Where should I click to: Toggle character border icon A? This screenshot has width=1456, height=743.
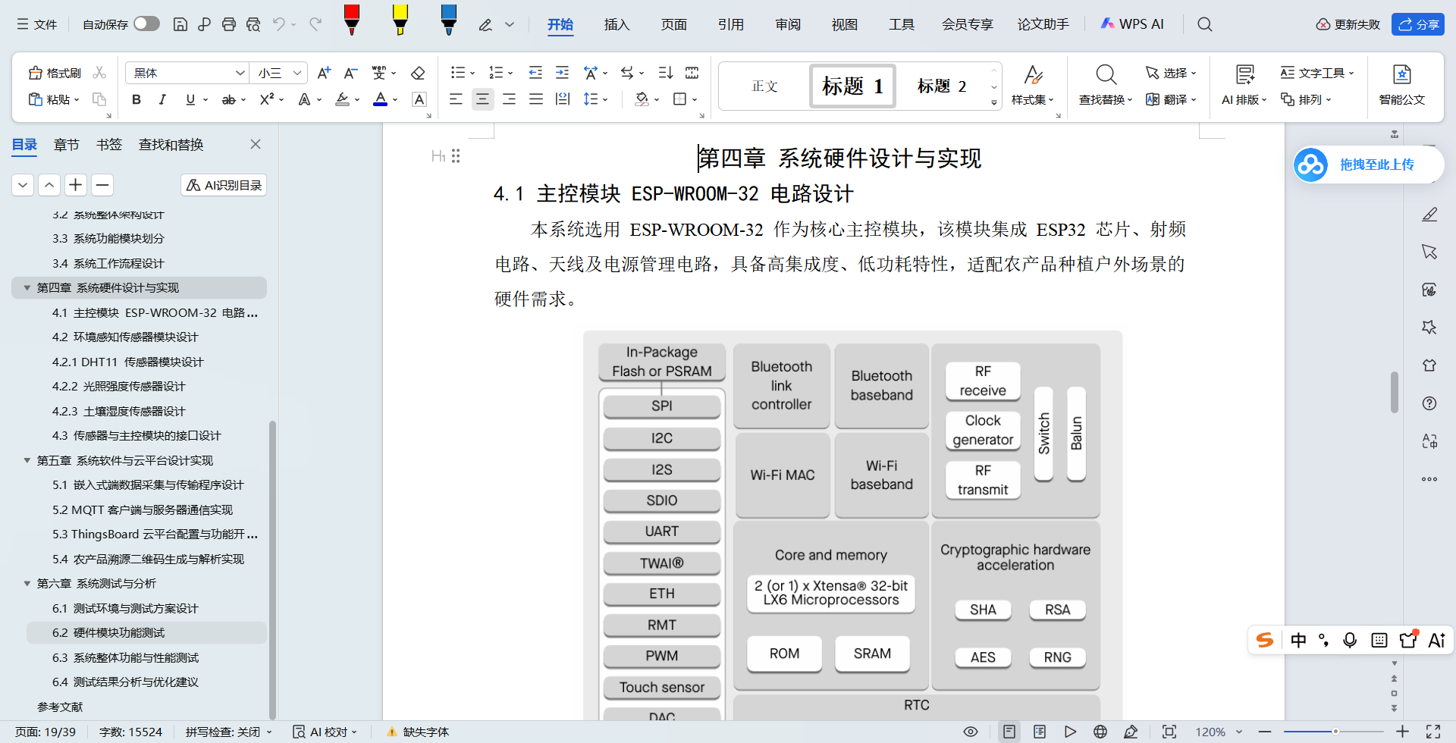[x=419, y=99]
